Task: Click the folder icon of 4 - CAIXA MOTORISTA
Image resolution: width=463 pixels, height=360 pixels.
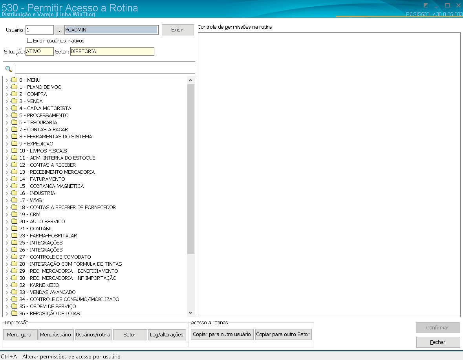Action: pos(14,108)
